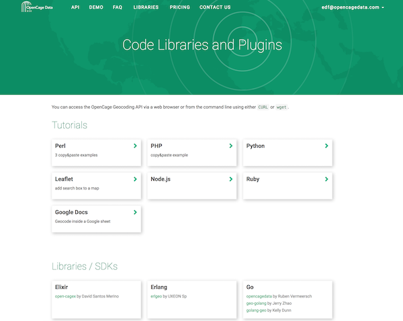Click the Libraries / SDKs heading
Viewport: 403px width, 321px height.
click(x=85, y=266)
